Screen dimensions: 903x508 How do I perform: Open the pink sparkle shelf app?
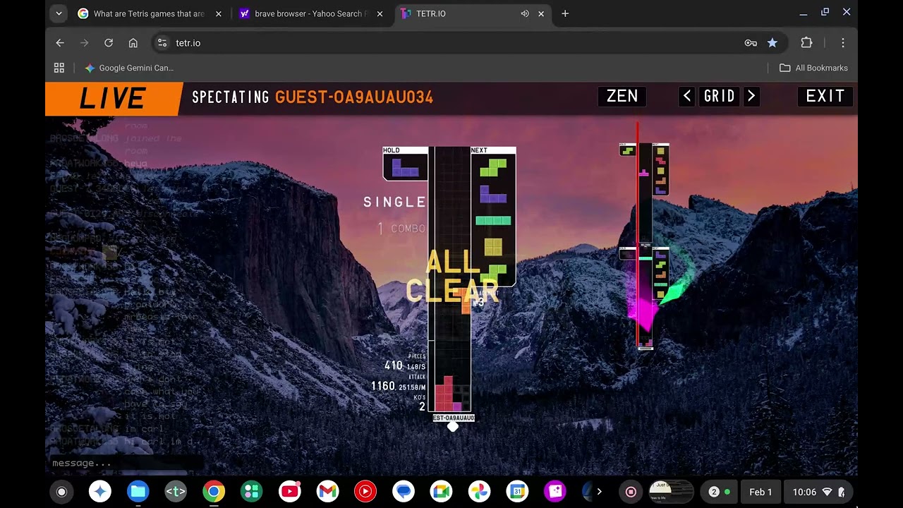[x=555, y=492]
